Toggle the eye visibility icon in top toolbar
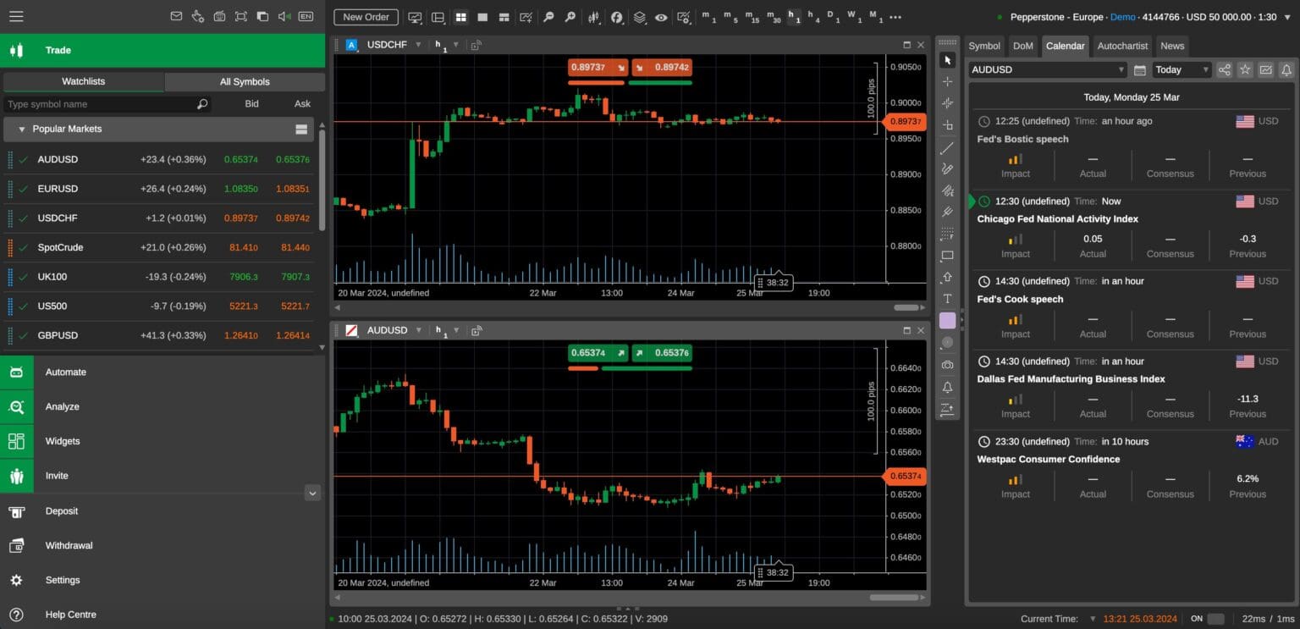Image resolution: width=1300 pixels, height=629 pixels. click(x=661, y=17)
